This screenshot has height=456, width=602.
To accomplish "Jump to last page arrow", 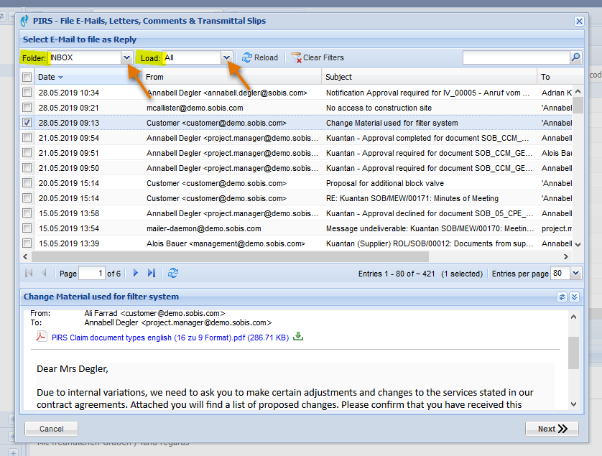I will coord(152,273).
